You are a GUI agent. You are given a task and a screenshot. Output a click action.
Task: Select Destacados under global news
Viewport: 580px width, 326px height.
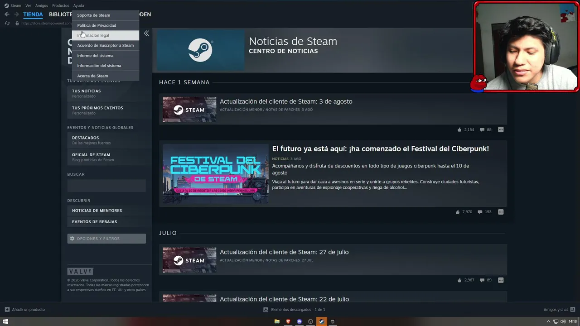pyautogui.click(x=106, y=140)
